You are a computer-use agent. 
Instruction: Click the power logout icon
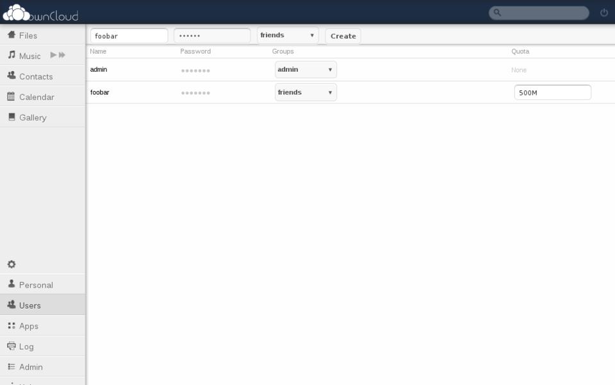[603, 13]
